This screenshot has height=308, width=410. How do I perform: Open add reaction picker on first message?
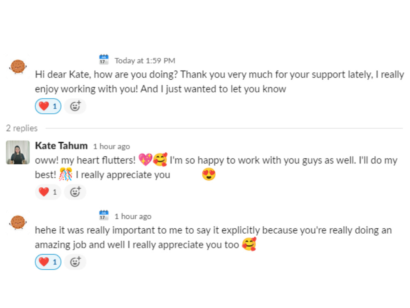coord(75,106)
